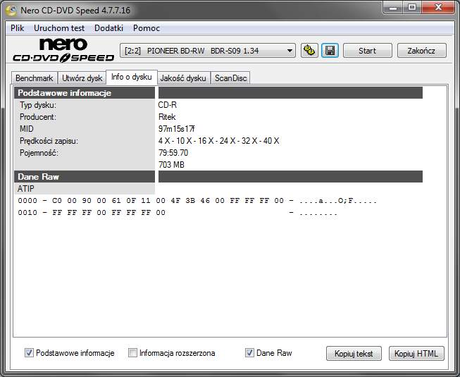Click the 0000 hex data row
This screenshot has width=460, height=377.
tap(197, 201)
